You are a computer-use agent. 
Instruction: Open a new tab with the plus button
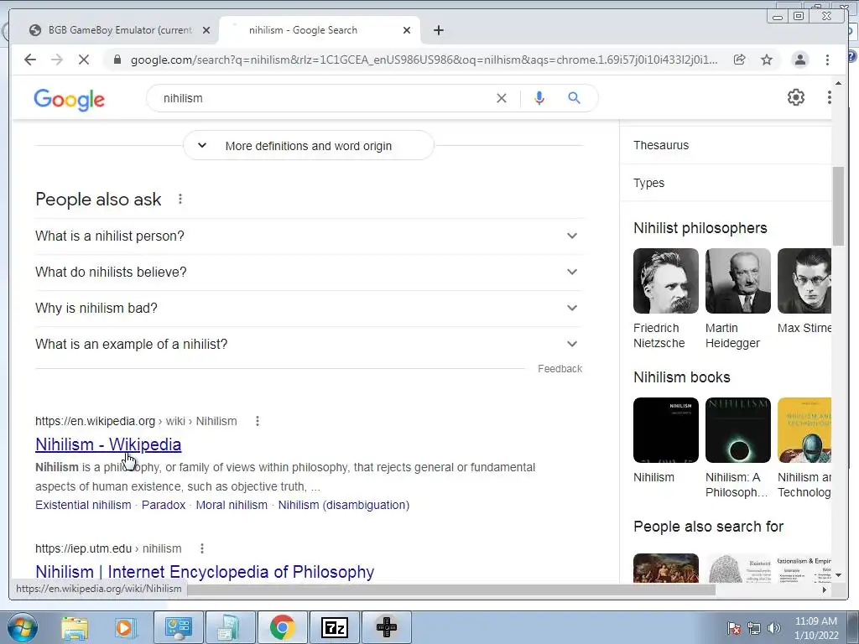[438, 30]
